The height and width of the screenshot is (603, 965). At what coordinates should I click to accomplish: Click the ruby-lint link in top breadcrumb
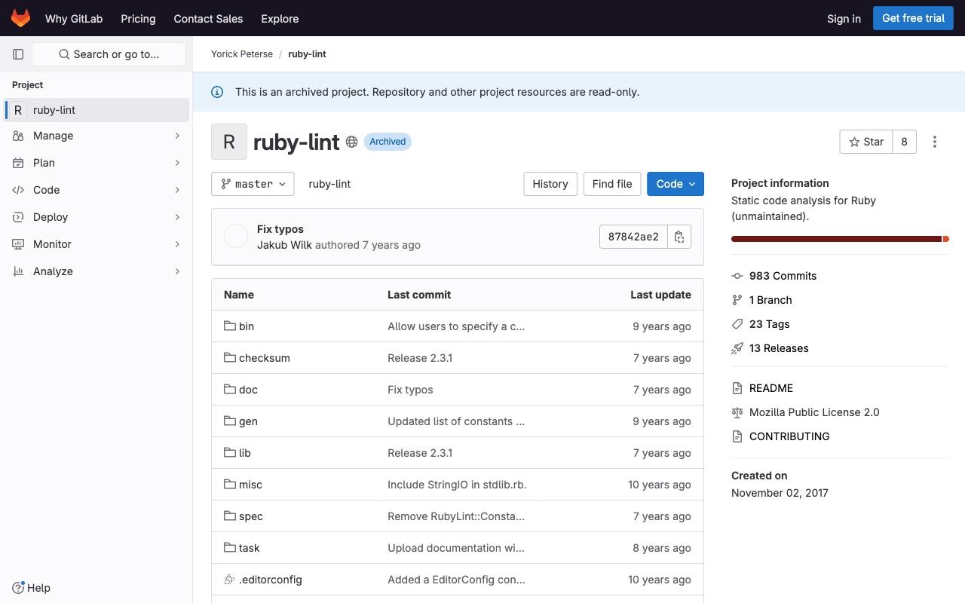click(307, 54)
